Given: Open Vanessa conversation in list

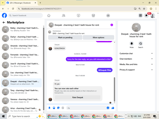Looking at the screenshot, I should tap(21, 101).
